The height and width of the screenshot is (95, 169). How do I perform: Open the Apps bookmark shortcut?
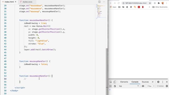pos(113,7)
